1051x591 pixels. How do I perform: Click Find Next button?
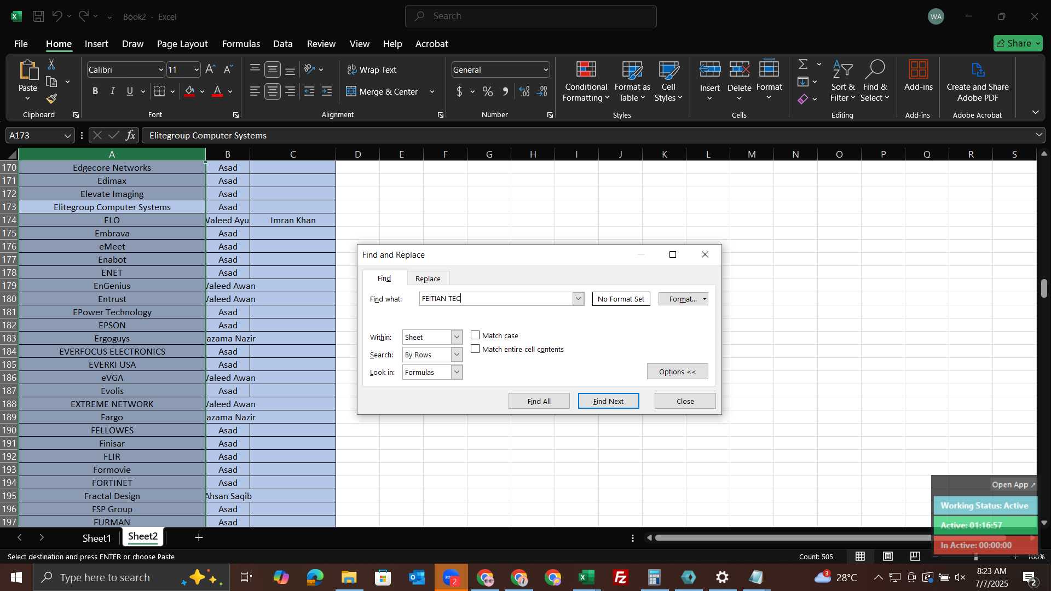[x=608, y=401]
